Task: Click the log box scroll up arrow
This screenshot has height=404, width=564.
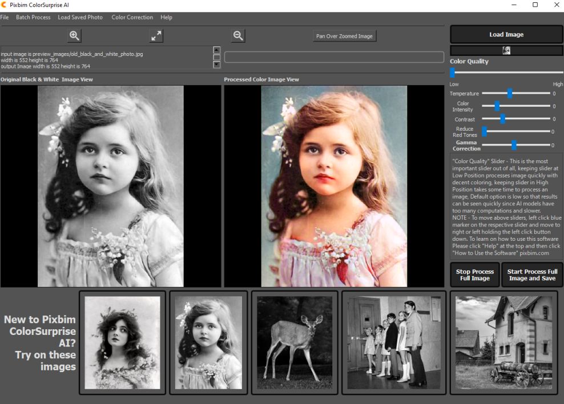Action: (x=216, y=50)
